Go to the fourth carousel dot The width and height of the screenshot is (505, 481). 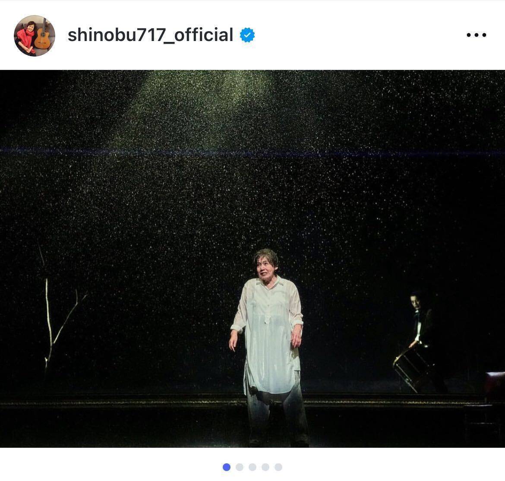[x=265, y=467]
